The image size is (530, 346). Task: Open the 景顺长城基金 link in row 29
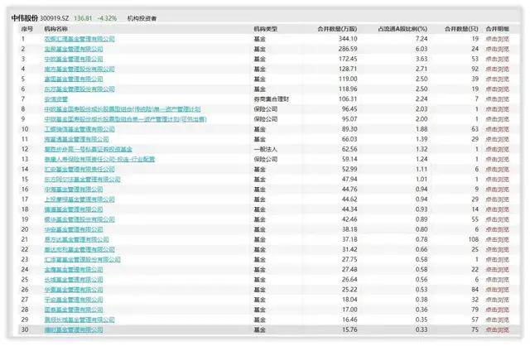tap(79, 320)
